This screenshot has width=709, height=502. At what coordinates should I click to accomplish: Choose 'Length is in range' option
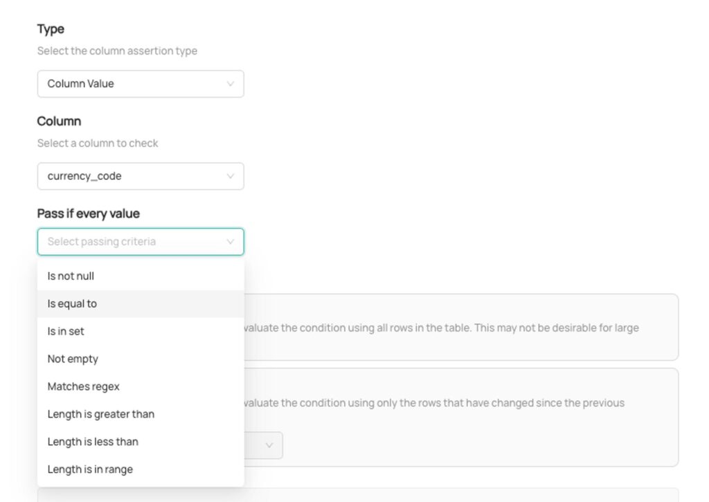coord(90,469)
